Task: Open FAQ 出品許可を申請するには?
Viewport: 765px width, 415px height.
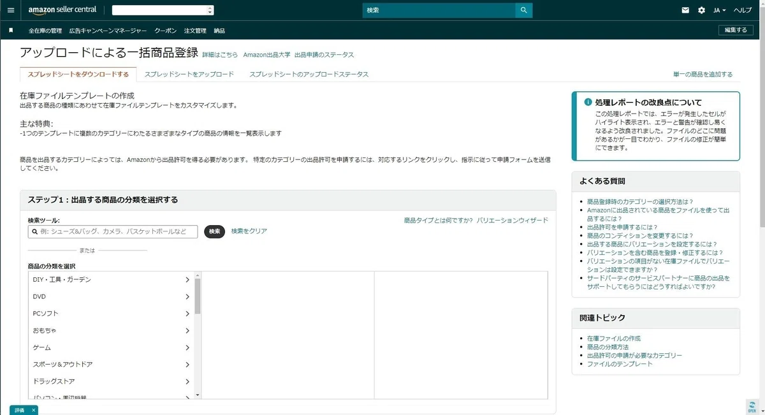Action: [x=621, y=226]
